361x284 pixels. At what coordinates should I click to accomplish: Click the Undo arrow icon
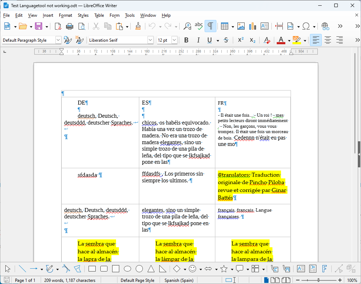point(152,26)
